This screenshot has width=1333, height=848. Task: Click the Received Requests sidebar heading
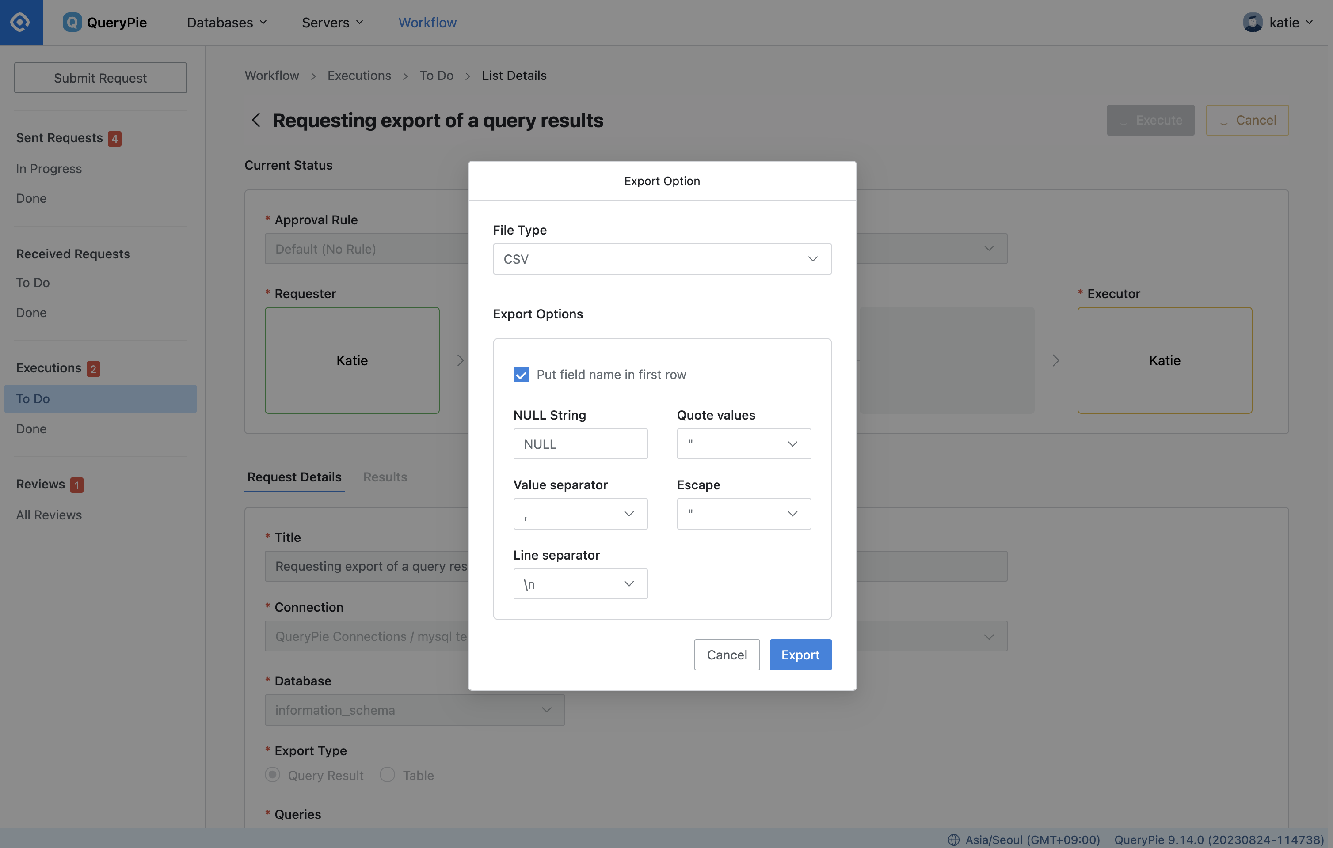[x=73, y=254]
